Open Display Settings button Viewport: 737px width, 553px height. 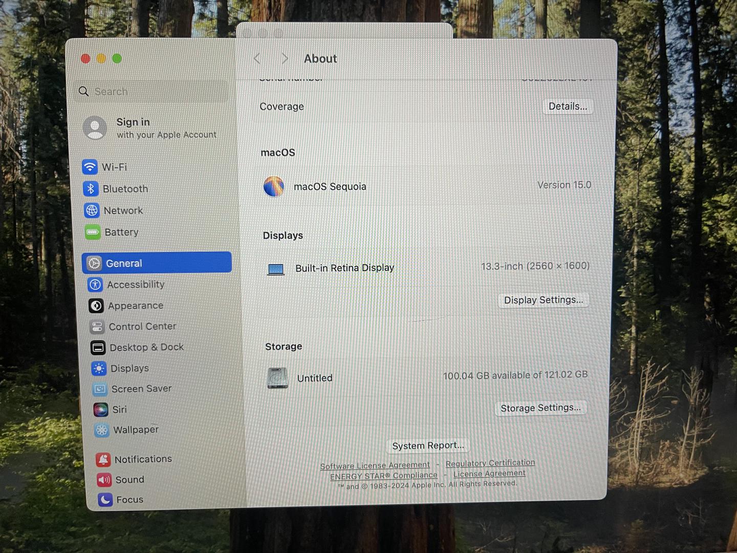coord(544,300)
